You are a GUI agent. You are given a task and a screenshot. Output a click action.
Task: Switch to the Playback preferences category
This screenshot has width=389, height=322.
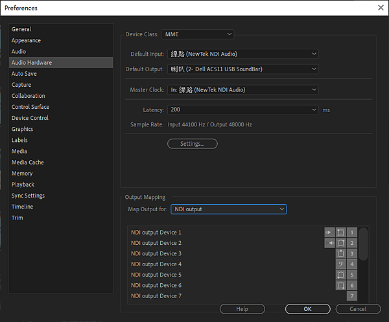23,185
